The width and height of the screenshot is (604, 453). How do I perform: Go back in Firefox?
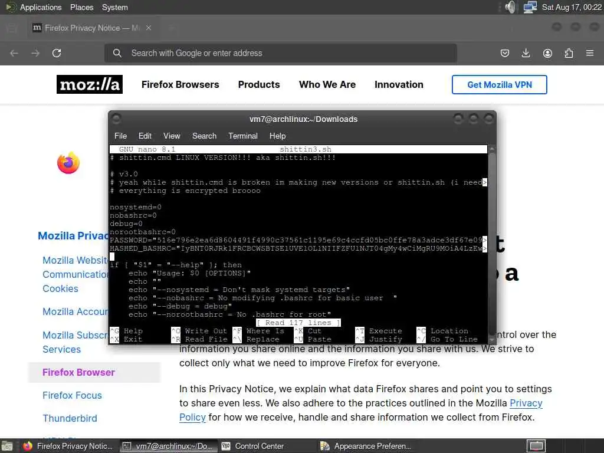click(x=14, y=53)
